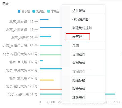The height and width of the screenshot is (108, 122).
Task: Choose 隐藏组件 menu item
Action: click(x=79, y=89)
